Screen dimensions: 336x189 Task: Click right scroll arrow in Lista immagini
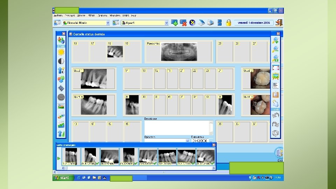click(213, 168)
